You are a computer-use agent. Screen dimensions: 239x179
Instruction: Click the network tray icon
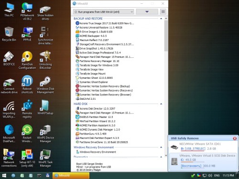pyautogui.click(x=205, y=176)
